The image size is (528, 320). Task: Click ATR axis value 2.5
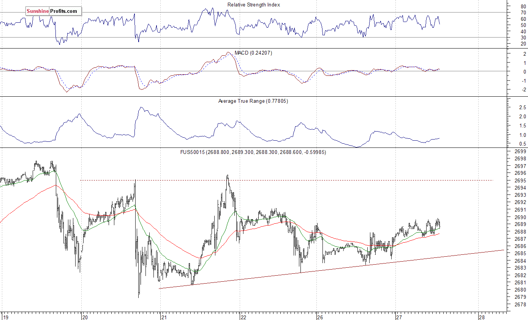tap(522, 108)
